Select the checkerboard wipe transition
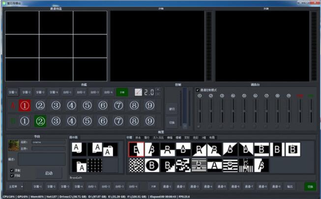Viewport: 321px width, 199px height. pos(136,165)
